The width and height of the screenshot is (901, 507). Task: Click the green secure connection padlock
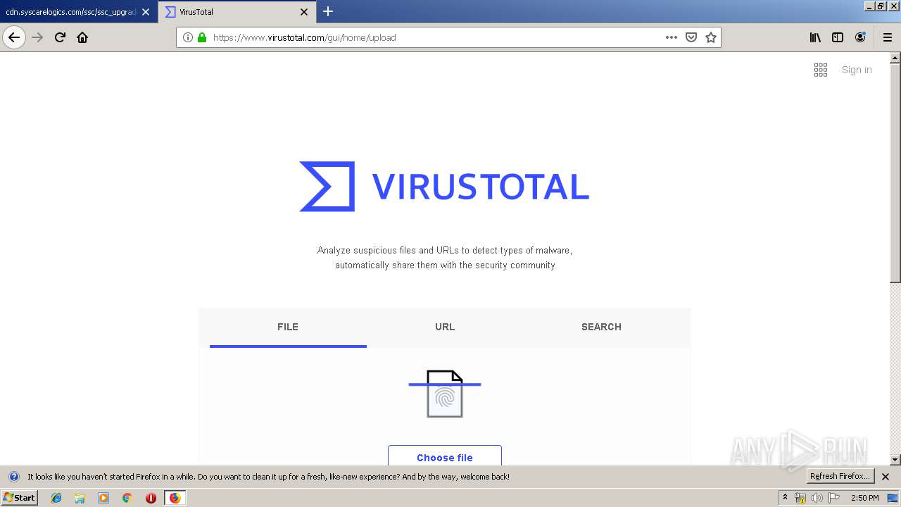(x=202, y=37)
